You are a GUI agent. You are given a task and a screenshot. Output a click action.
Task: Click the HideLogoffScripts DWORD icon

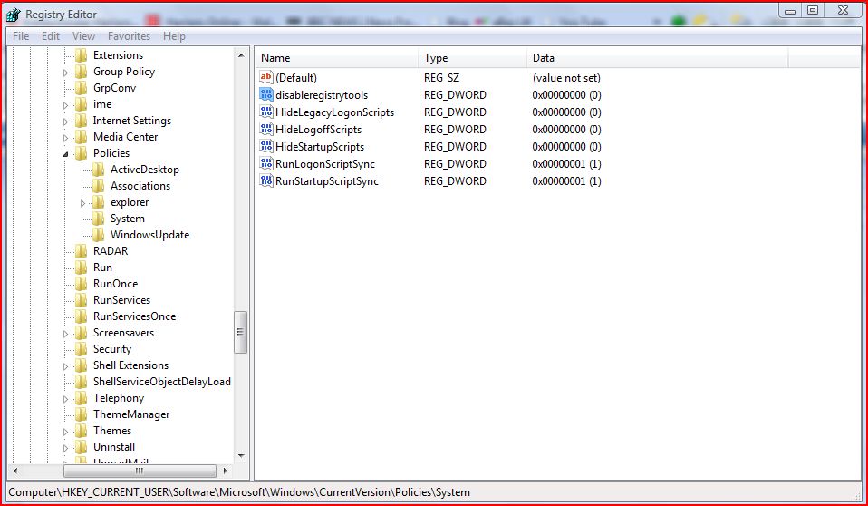(x=266, y=129)
